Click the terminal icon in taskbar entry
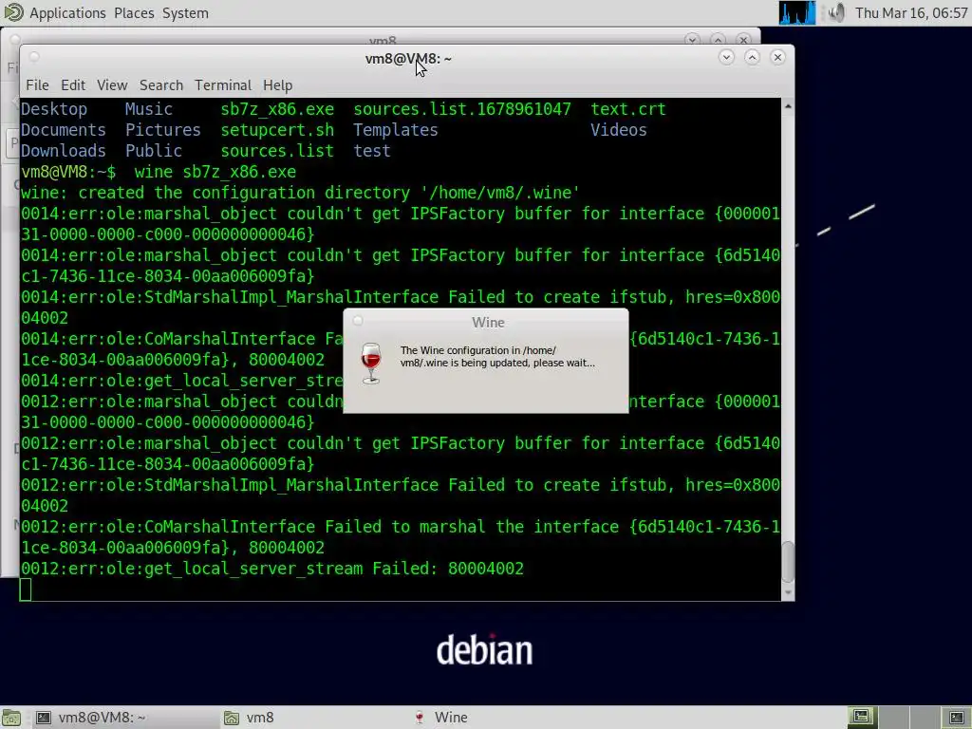972x729 pixels. tap(44, 718)
